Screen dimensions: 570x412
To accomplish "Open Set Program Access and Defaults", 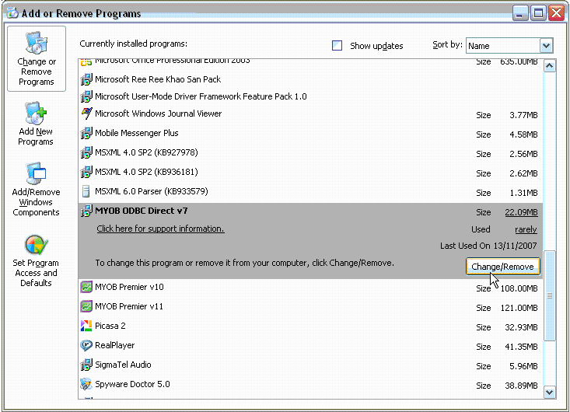I will click(x=36, y=261).
